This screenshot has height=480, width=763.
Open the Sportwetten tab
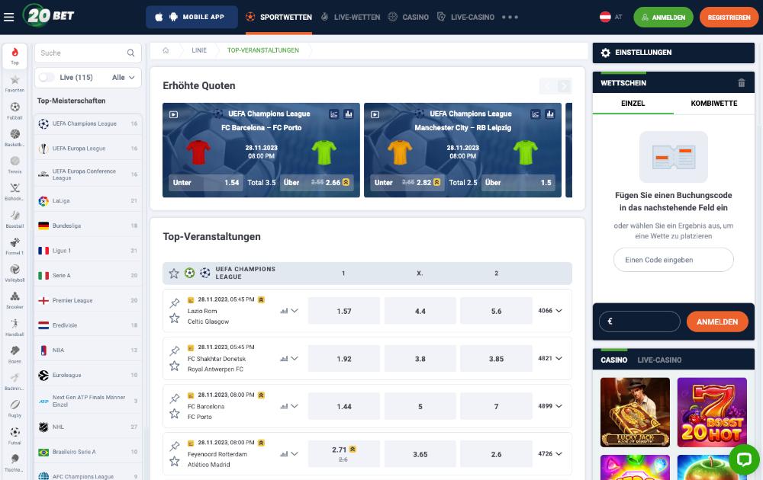click(x=278, y=17)
